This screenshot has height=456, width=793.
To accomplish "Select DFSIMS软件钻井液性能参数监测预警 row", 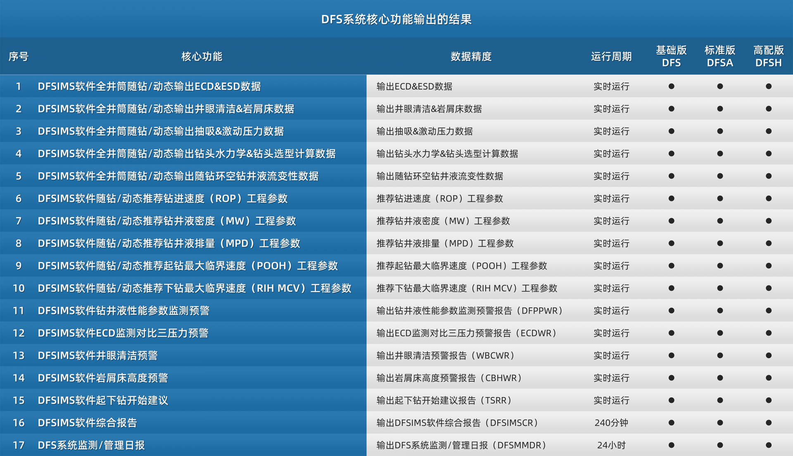I will coord(123,310).
